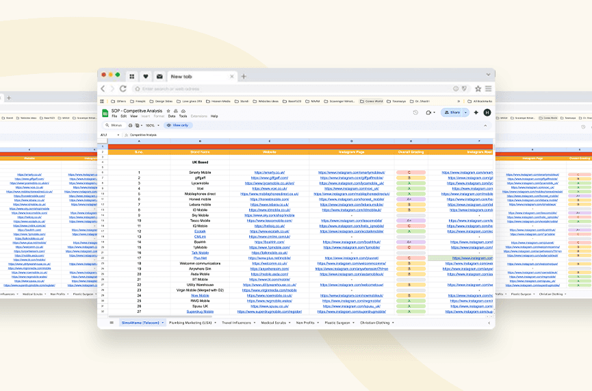Screen dimensions: 592x391
Task: Open the File menu
Action: coord(114,116)
